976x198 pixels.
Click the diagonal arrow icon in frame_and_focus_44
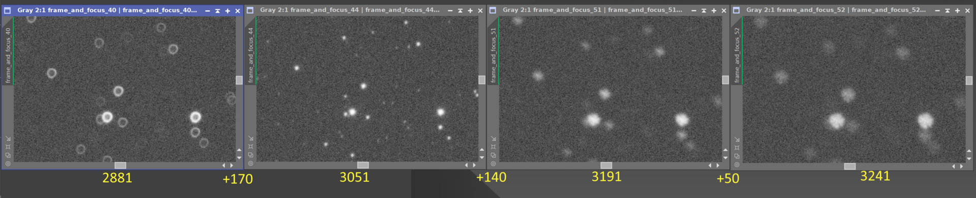pos(251,139)
